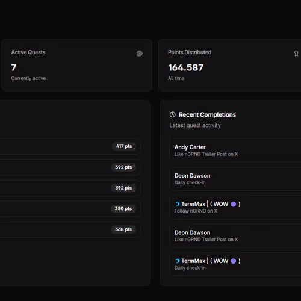The height and width of the screenshot is (301, 301).
Task: Click the Active Quests card title
Action: click(x=28, y=52)
